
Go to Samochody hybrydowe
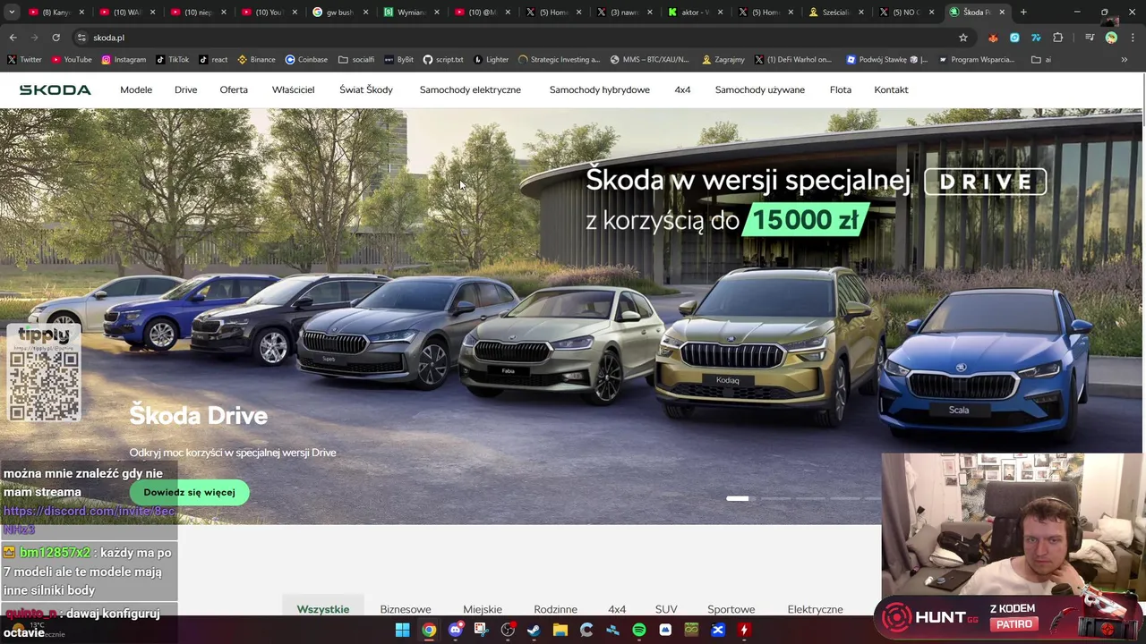[600, 89]
